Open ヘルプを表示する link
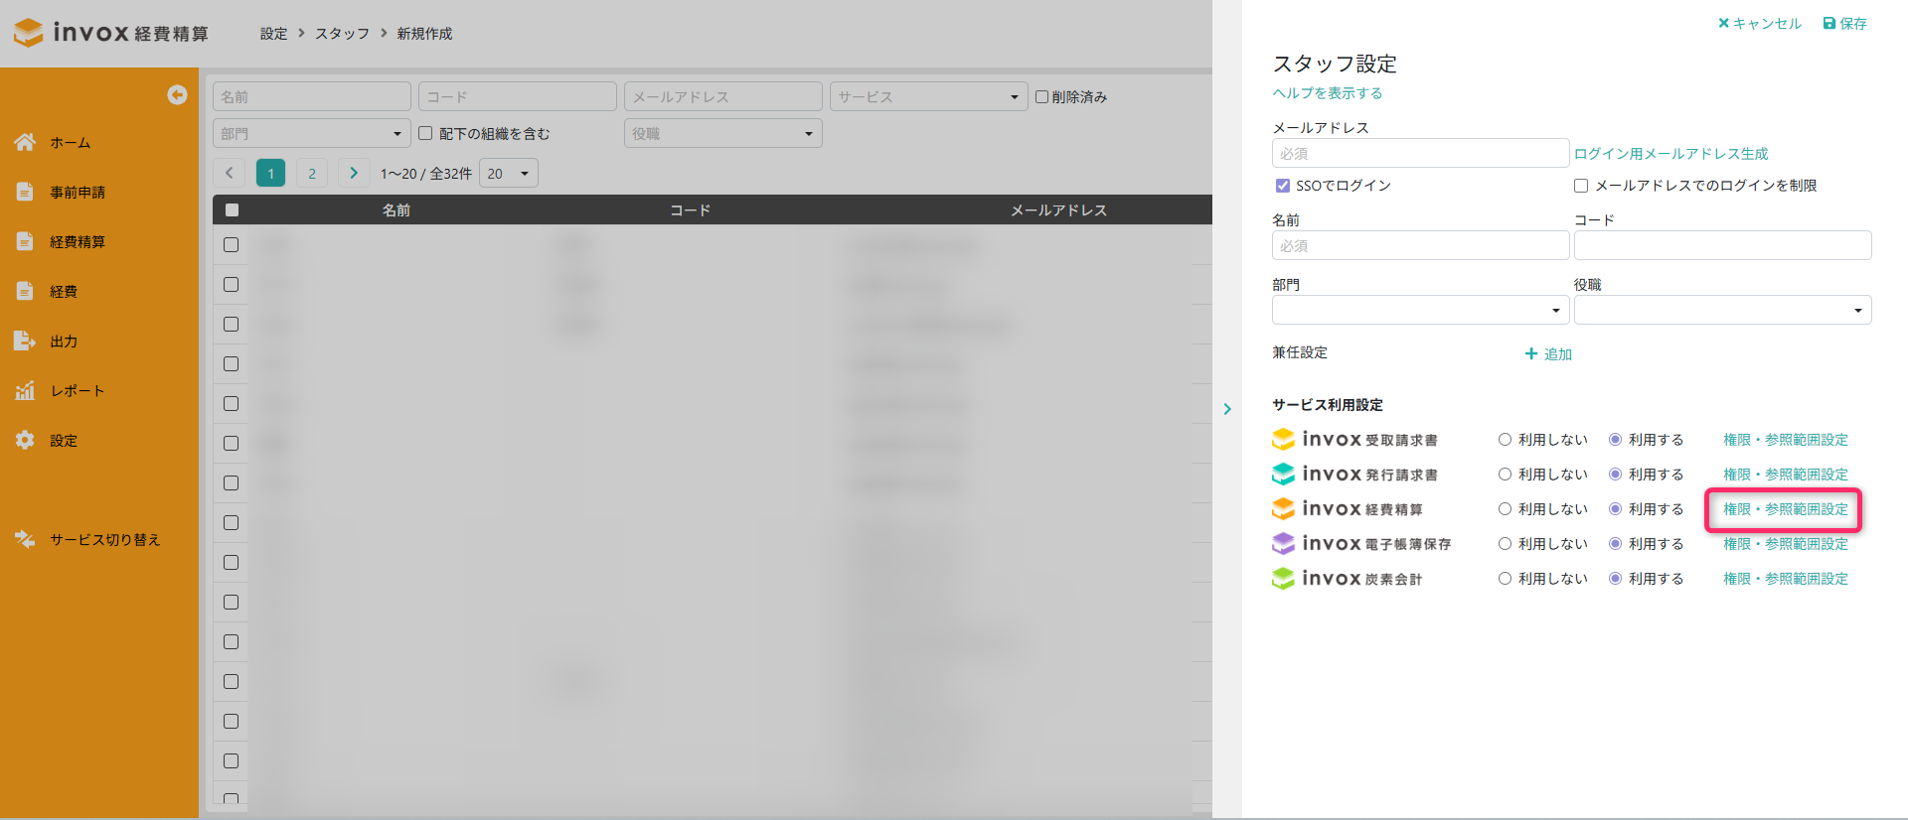 [x=1328, y=93]
